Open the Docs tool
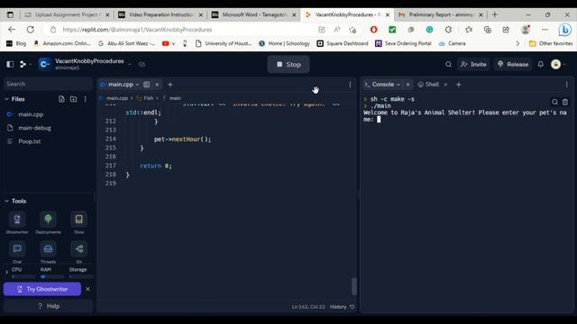 pyautogui.click(x=78, y=222)
